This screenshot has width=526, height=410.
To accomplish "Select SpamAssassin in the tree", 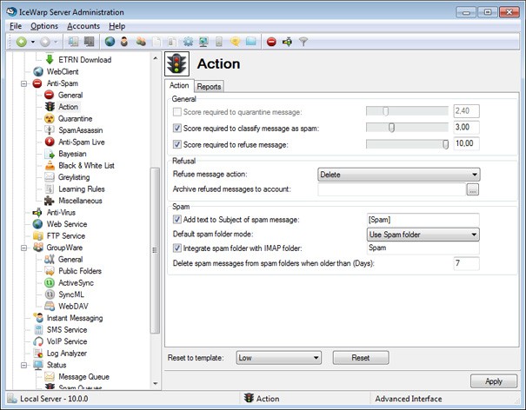I will pos(81,130).
